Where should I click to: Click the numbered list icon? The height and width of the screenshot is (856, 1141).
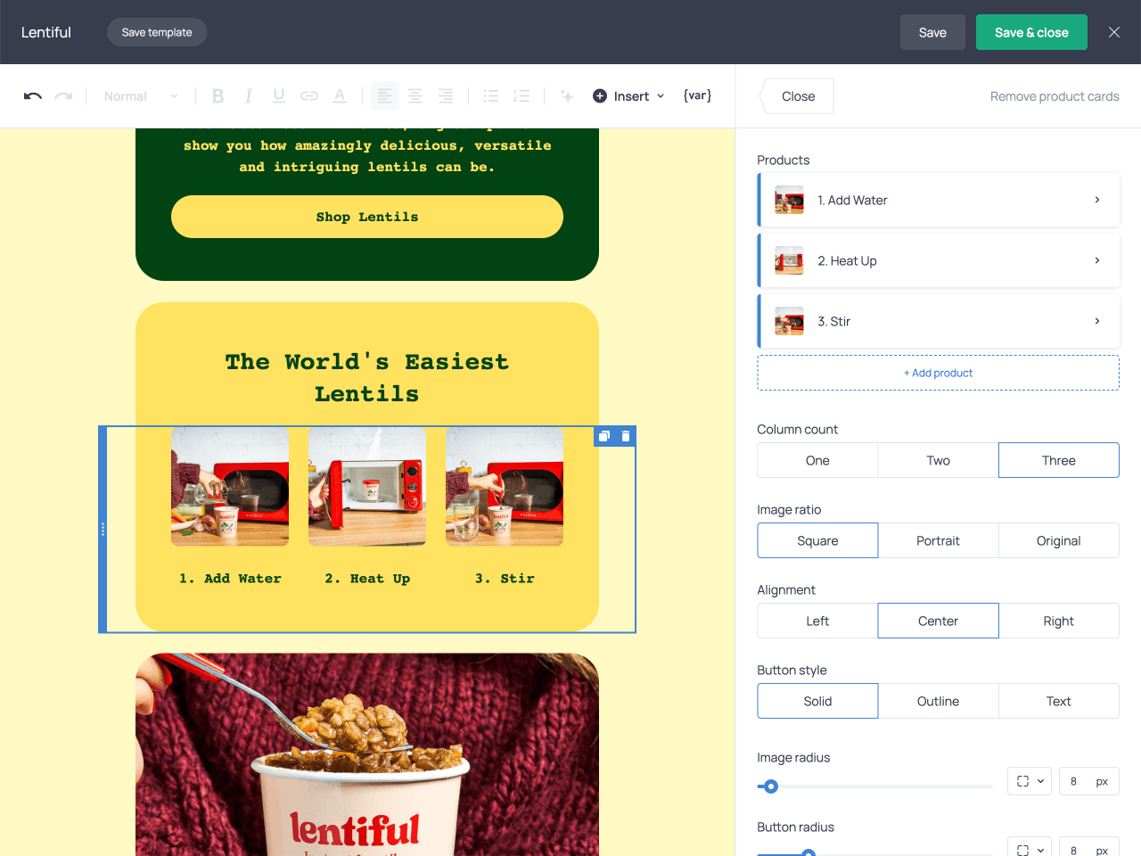pos(521,96)
